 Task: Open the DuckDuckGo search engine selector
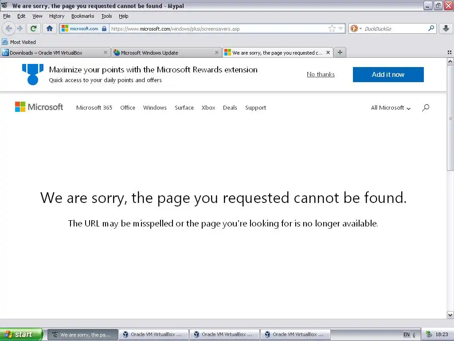point(356,28)
